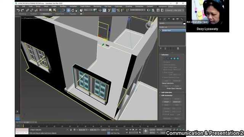
Task: Open the Motion command panel
Action: 173,19
